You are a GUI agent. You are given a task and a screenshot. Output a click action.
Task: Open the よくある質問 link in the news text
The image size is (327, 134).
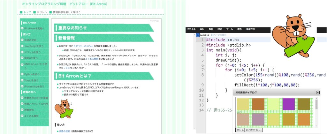(92, 59)
